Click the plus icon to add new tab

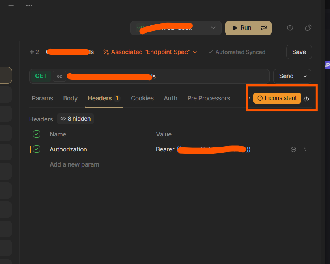click(11, 6)
